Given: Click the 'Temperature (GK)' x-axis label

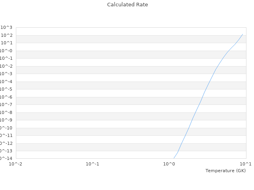Looking at the screenshot, I should point(225,171).
